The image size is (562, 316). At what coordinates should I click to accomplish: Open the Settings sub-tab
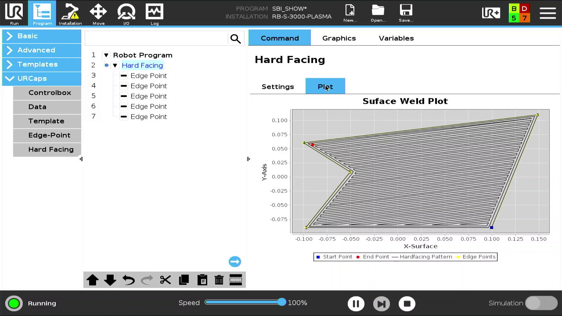coord(277,87)
